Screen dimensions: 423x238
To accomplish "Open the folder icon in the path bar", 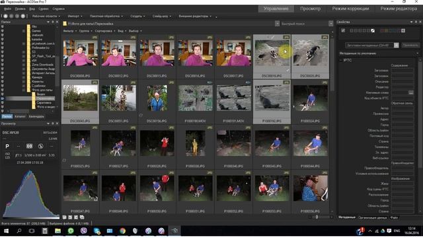I will click(65, 24).
